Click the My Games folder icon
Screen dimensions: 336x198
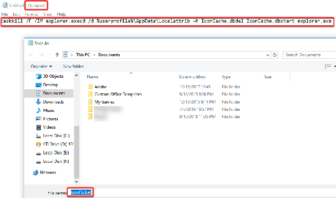(90, 102)
